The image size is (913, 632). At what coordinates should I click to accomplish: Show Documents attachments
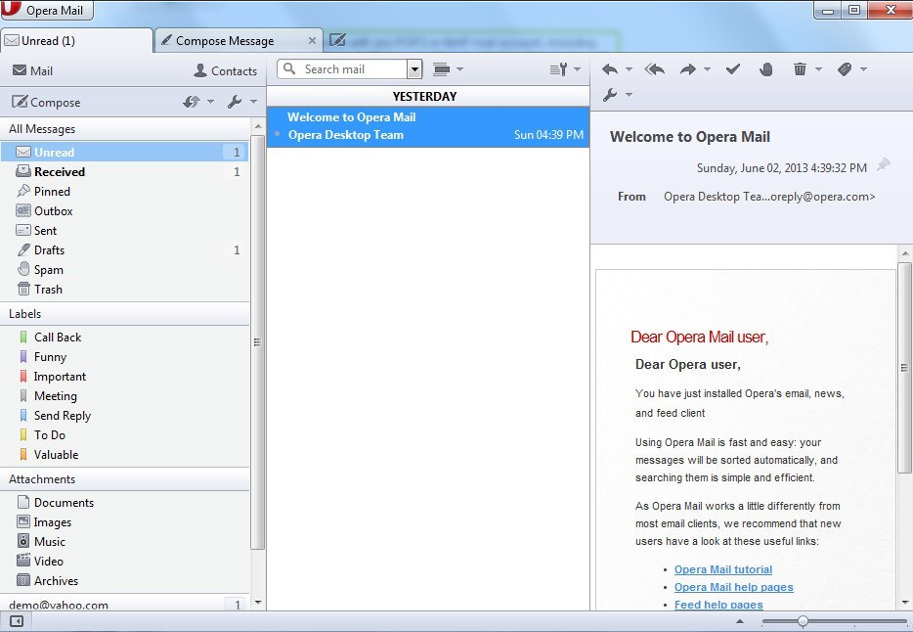pyautogui.click(x=124, y=503)
